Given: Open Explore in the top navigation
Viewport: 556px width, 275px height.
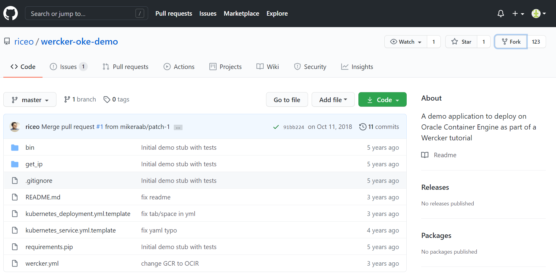Looking at the screenshot, I should 277,14.
